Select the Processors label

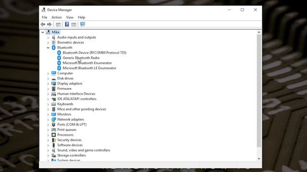pos(65,135)
